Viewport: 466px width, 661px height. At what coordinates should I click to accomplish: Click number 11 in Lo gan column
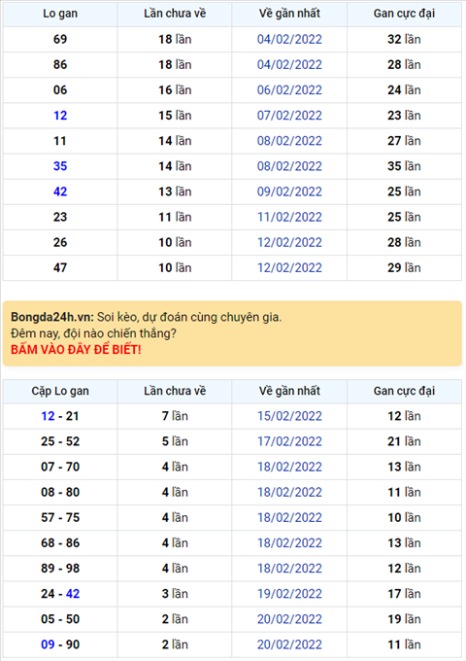(x=60, y=140)
